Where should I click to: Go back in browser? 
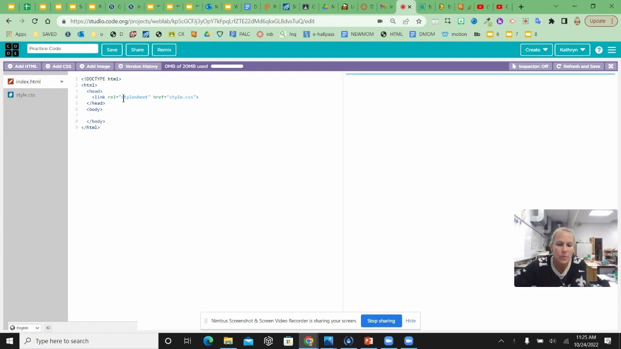pyautogui.click(x=9, y=21)
